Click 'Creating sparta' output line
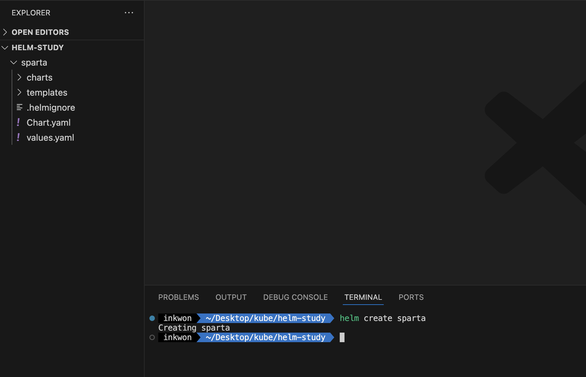Viewport: 586px width, 377px height. click(194, 328)
